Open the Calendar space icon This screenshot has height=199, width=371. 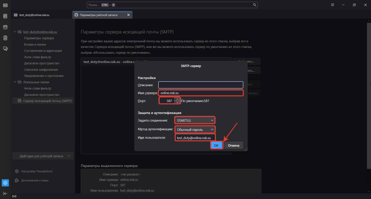(5, 27)
